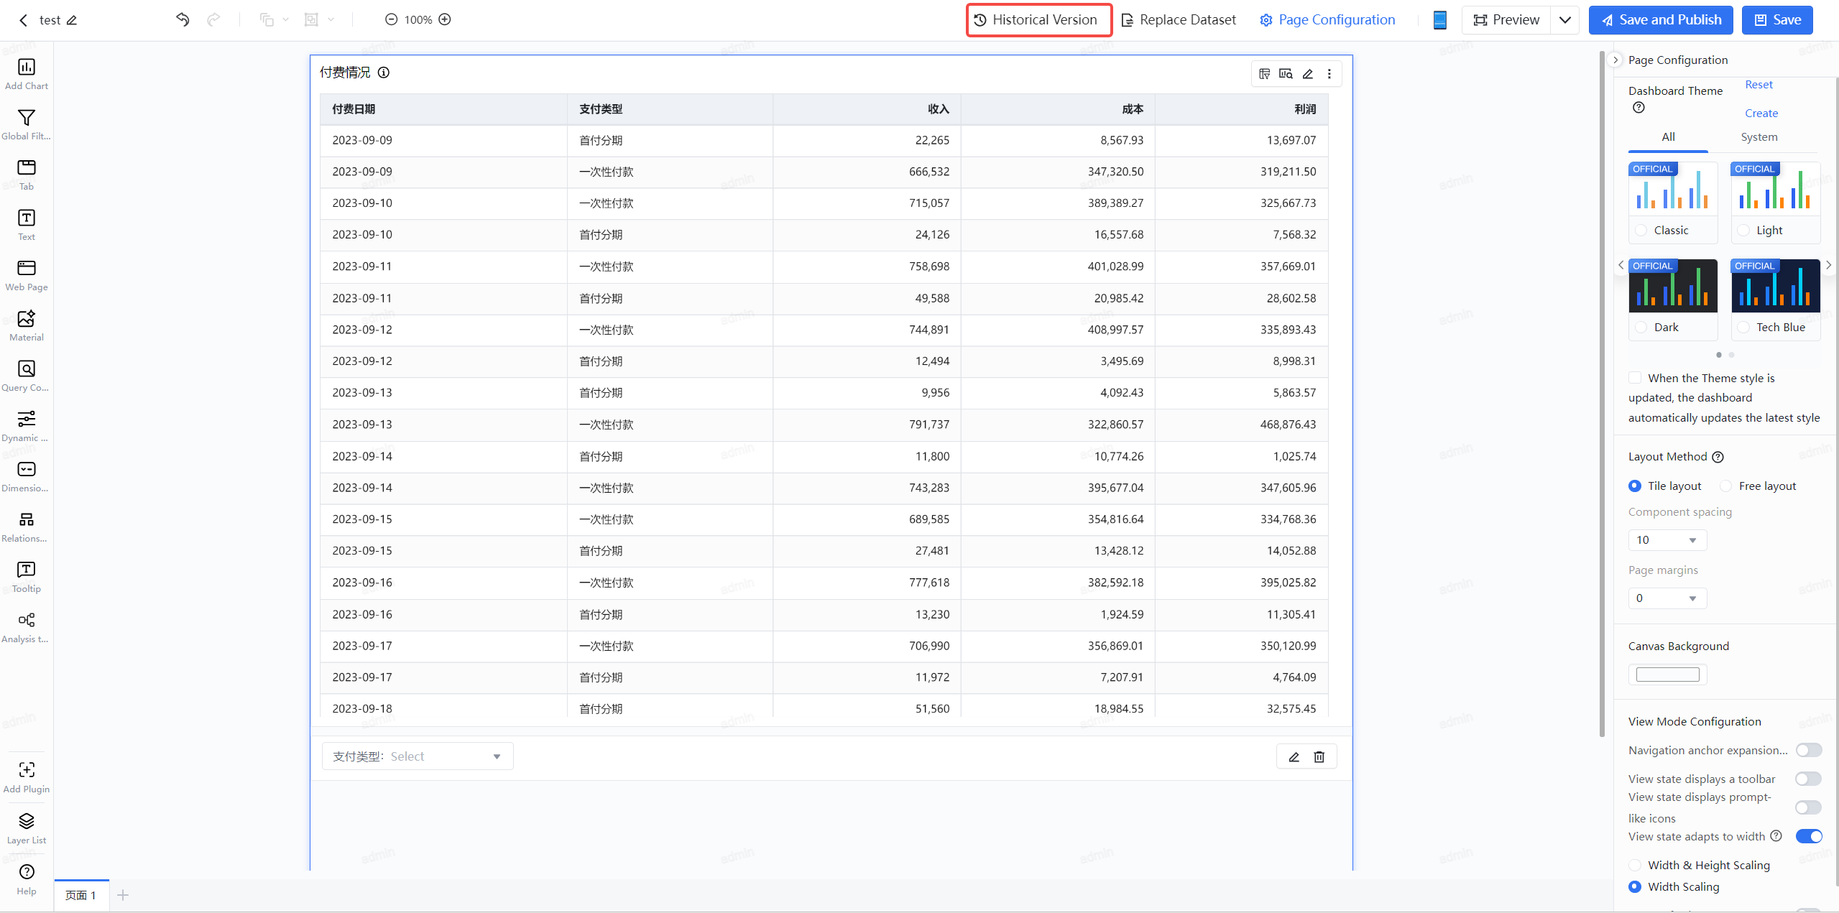Toggle View state displays a toolbar
The width and height of the screenshot is (1839, 913).
pos(1809,779)
